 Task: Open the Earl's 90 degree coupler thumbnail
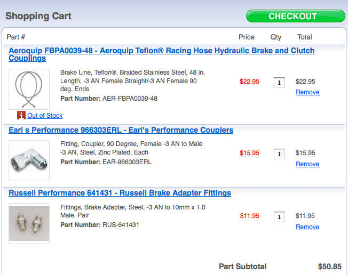pos(29,160)
